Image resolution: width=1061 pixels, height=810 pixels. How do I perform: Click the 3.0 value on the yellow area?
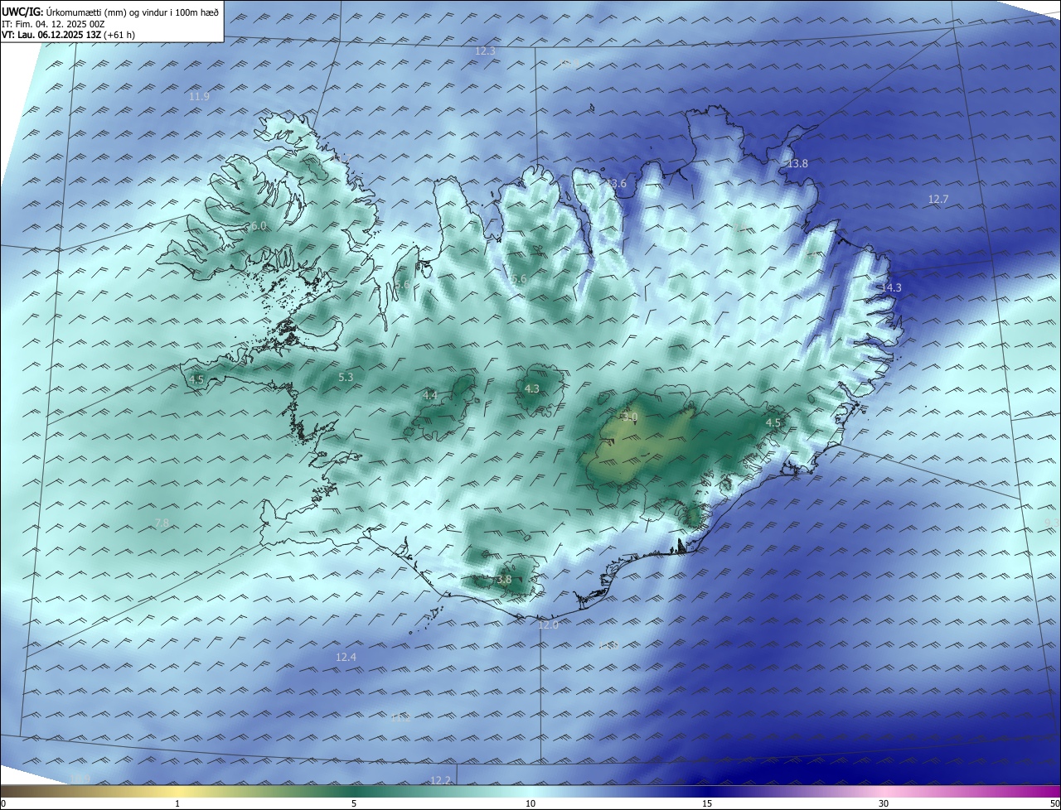[630, 417]
